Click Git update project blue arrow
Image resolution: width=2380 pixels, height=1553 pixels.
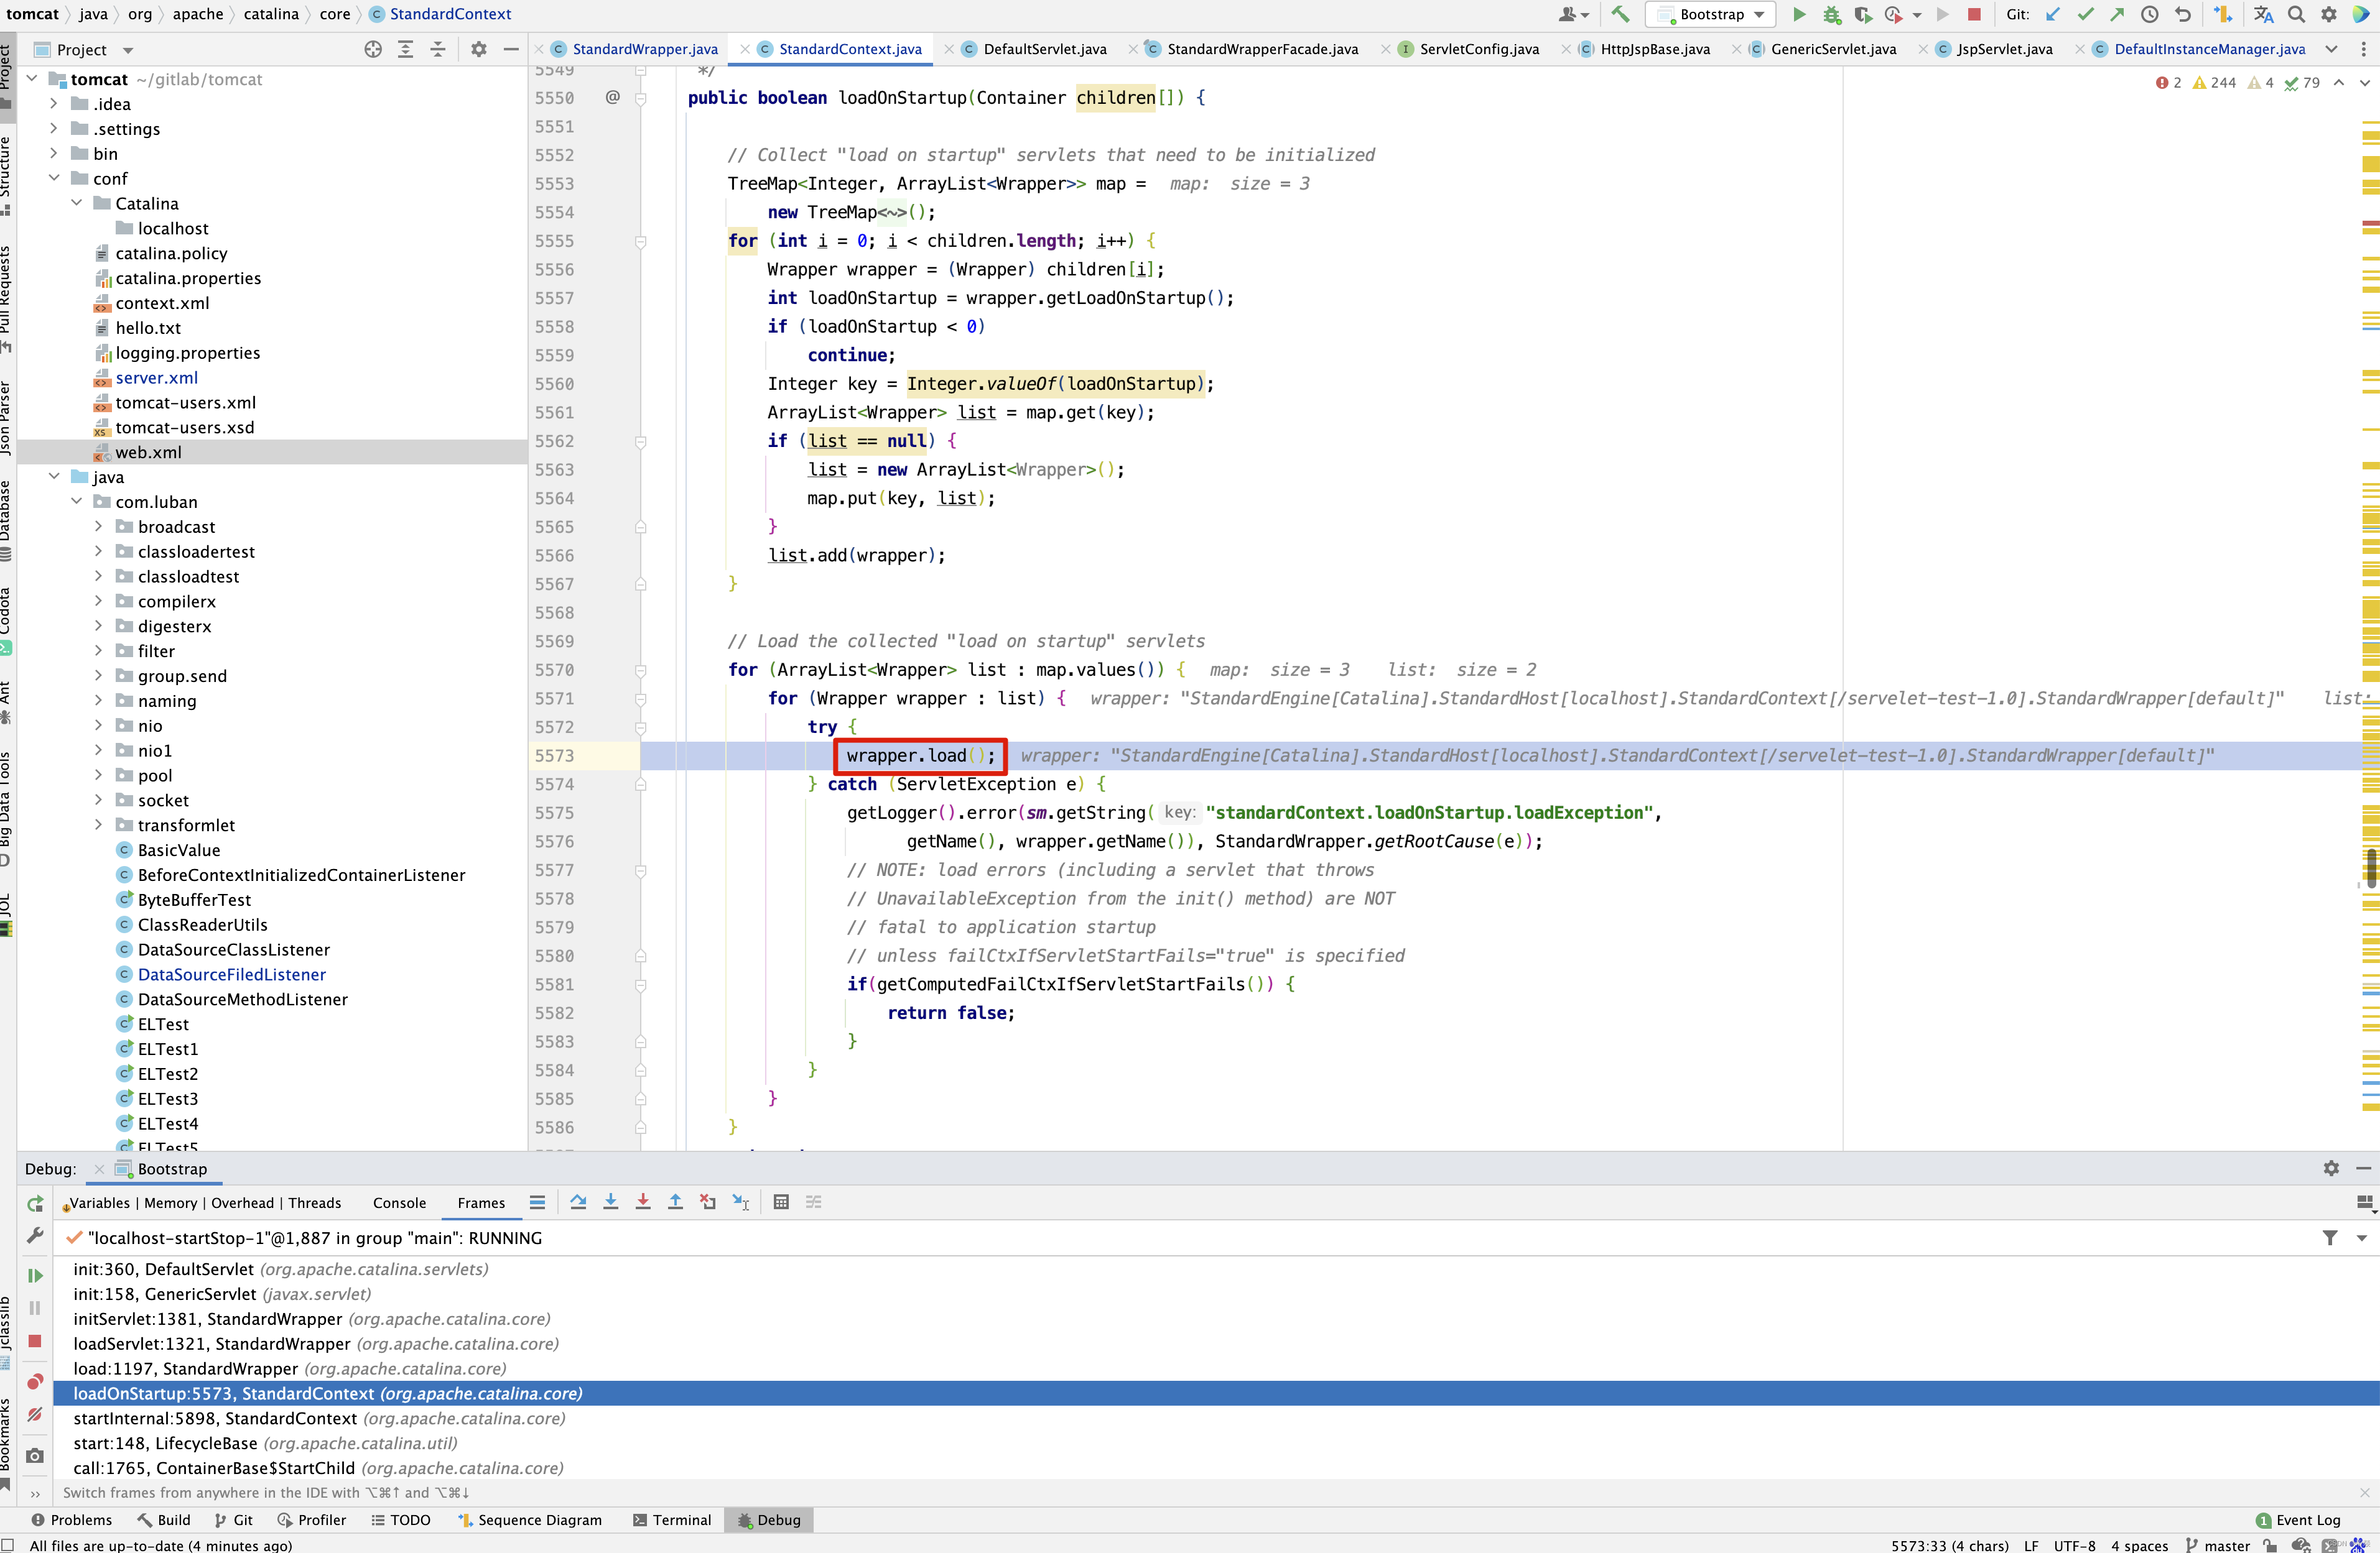[x=2053, y=14]
